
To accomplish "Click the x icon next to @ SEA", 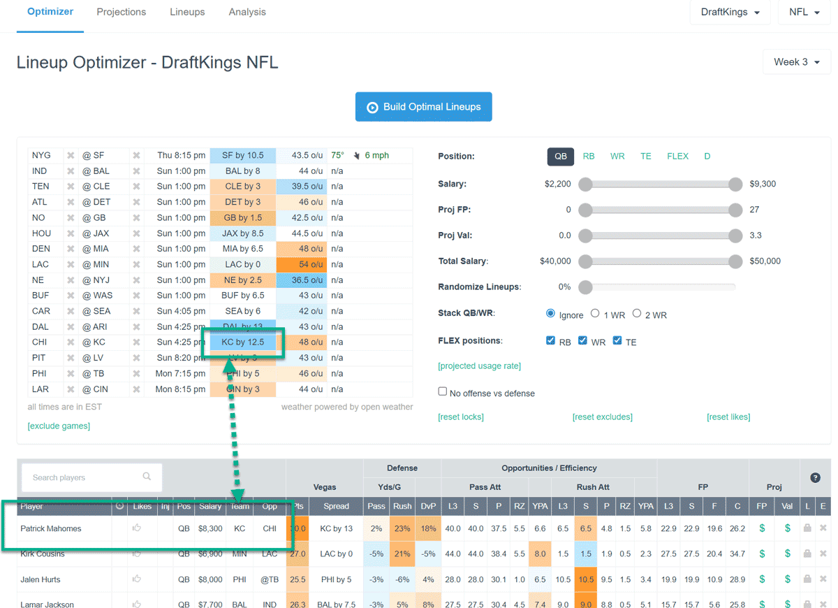I will (137, 311).
